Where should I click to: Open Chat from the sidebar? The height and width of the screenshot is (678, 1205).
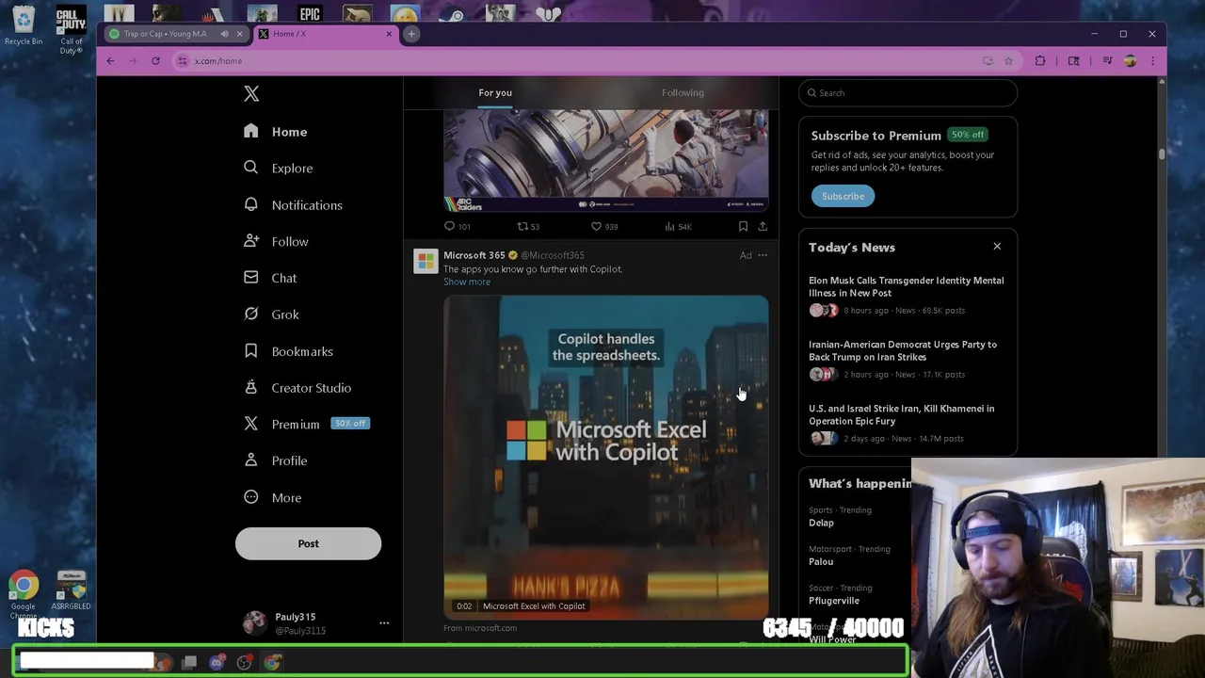tap(270, 278)
